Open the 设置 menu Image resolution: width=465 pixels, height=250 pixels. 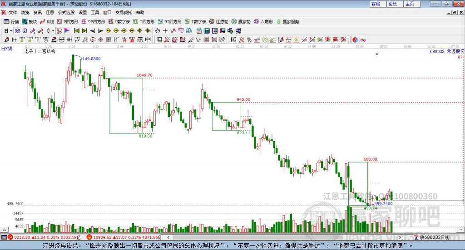tap(83, 12)
